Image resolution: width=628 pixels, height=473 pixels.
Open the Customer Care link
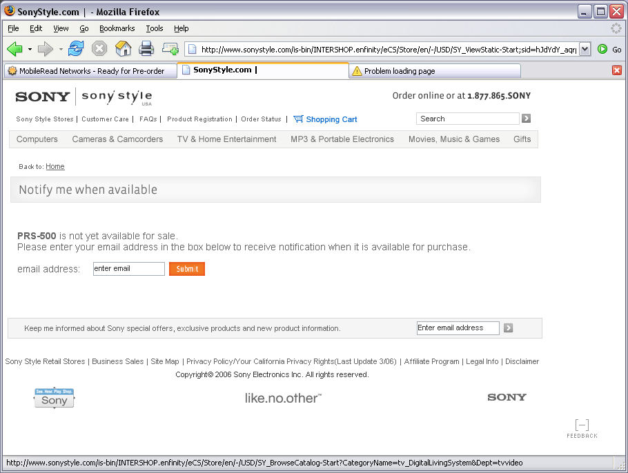pos(106,119)
